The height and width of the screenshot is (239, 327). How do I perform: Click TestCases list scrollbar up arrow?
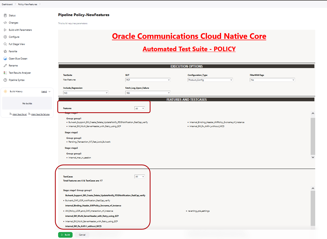click(313, 189)
